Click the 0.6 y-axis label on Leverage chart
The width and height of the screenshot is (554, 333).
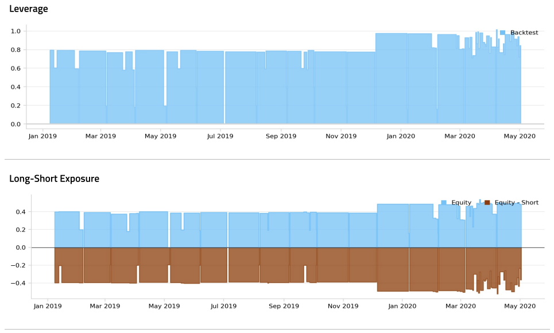pyautogui.click(x=16, y=68)
